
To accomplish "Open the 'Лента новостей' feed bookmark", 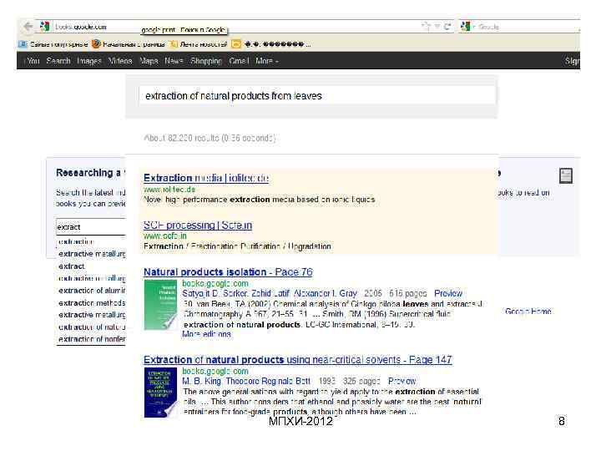I will [199, 44].
